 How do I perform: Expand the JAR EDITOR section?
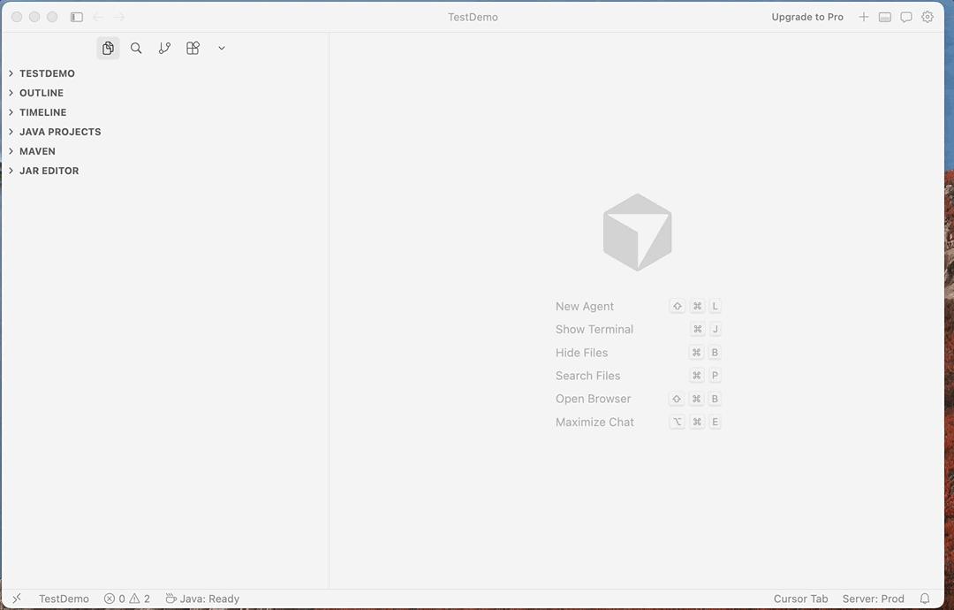point(49,171)
